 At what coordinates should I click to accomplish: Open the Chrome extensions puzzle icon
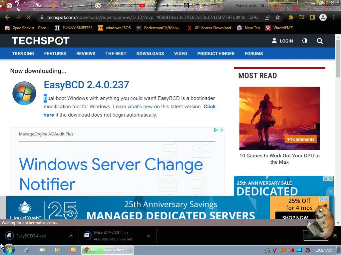[291, 17]
